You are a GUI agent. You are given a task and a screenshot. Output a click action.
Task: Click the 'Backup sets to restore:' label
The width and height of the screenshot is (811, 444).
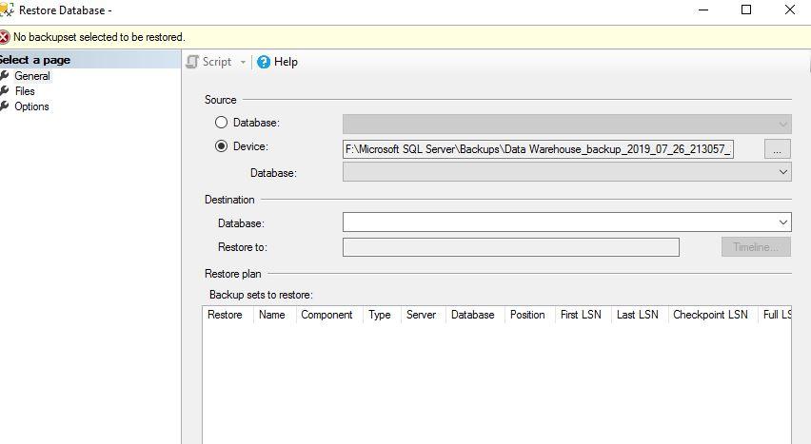tap(261, 295)
